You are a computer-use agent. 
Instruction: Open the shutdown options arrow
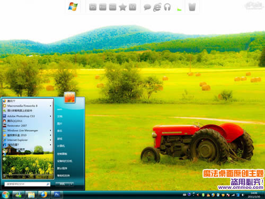[x=72, y=184]
